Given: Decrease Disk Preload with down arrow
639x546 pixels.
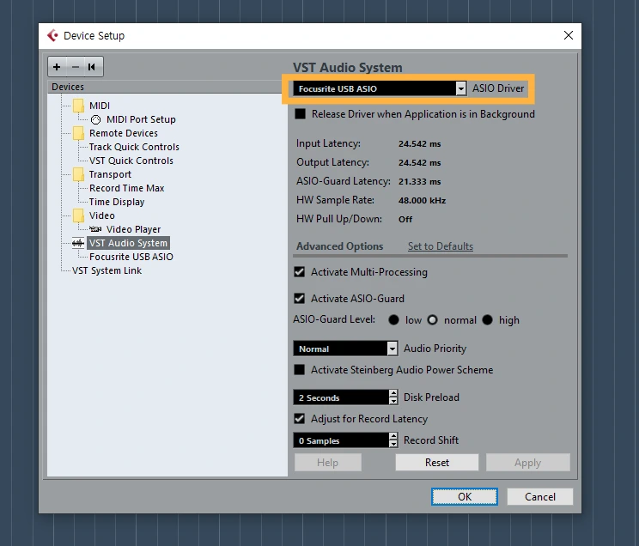Looking at the screenshot, I should (393, 401).
